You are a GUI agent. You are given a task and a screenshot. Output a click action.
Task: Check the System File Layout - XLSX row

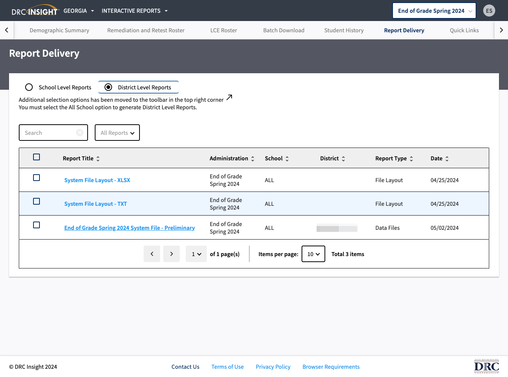[36, 178]
